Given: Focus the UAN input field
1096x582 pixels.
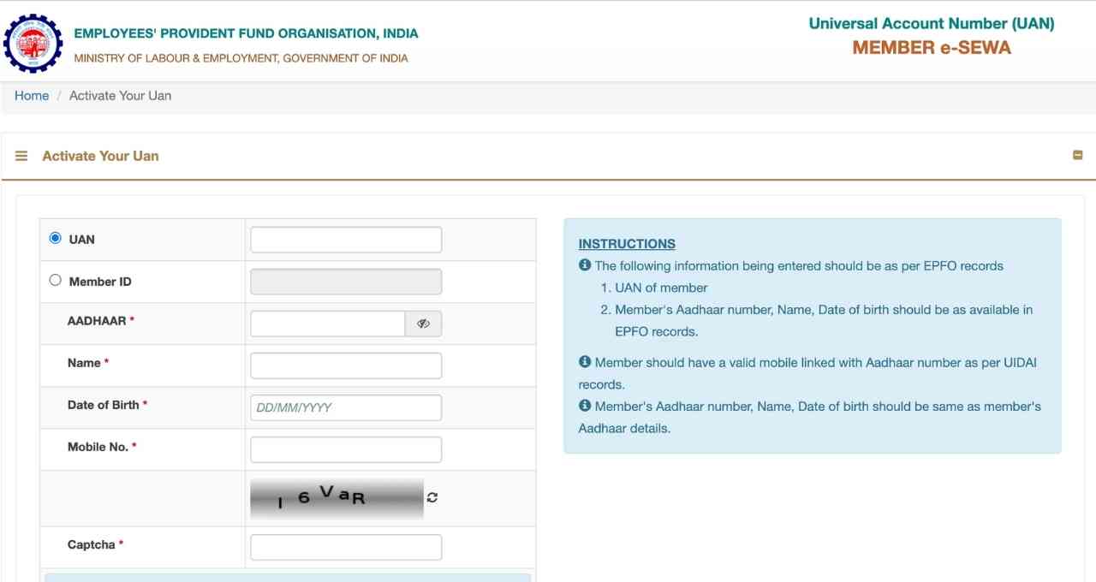Looking at the screenshot, I should pos(346,240).
